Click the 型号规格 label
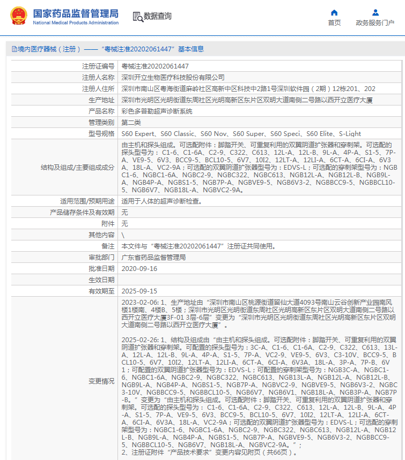Image resolution: width=405 pixels, height=460 pixels. [101, 134]
